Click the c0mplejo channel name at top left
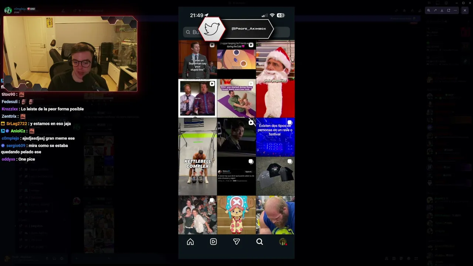473x266 pixels. click(x=19, y=9)
